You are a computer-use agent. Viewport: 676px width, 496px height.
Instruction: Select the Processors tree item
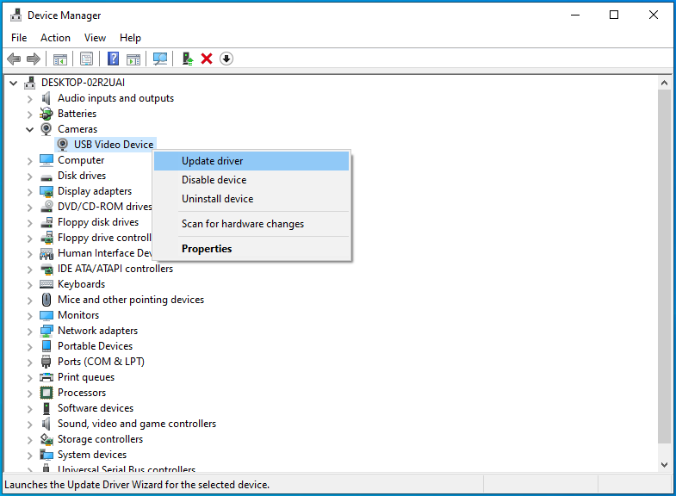pos(82,393)
